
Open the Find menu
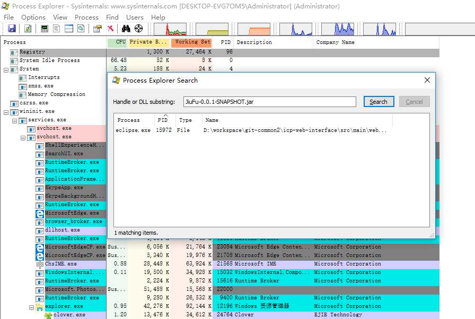(x=112, y=17)
